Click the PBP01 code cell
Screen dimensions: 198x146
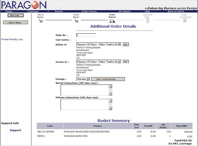[41, 136]
